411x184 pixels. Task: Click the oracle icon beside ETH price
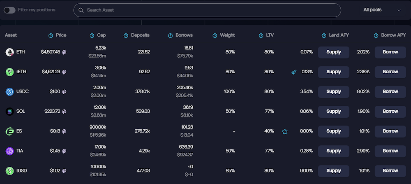(x=64, y=52)
